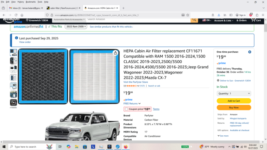Play the product videos thumbnail
The image size is (267, 150).
[x=13, y=102]
